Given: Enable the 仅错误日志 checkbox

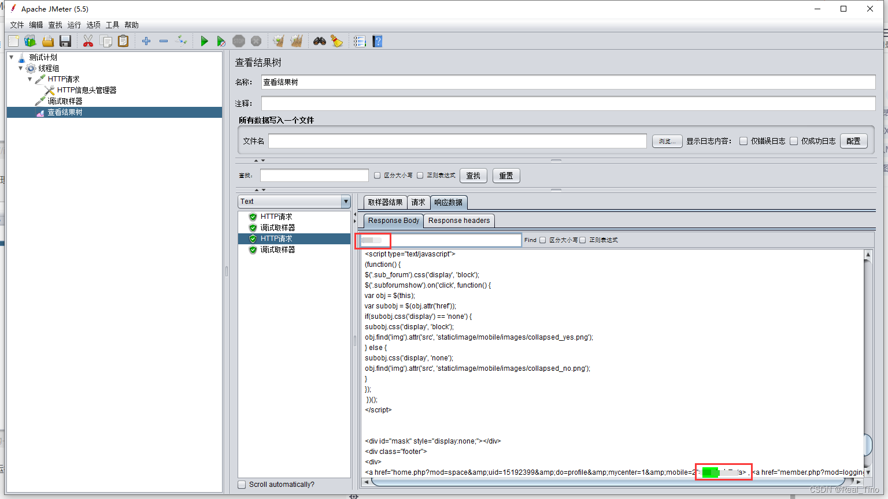Looking at the screenshot, I should click(x=743, y=141).
